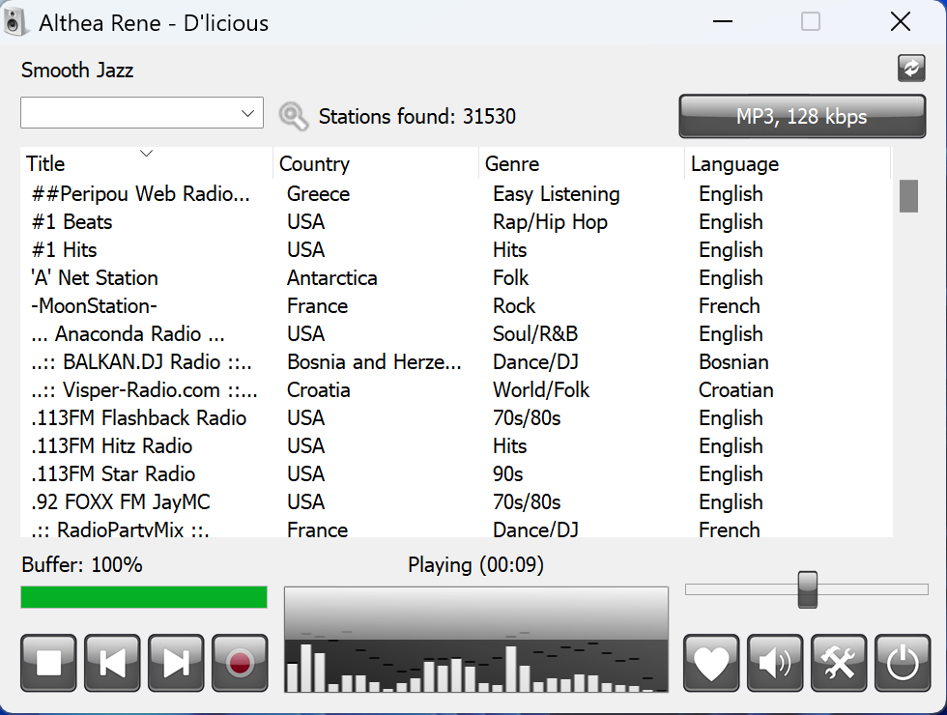Click the Stations found: 31530 label

tap(417, 116)
